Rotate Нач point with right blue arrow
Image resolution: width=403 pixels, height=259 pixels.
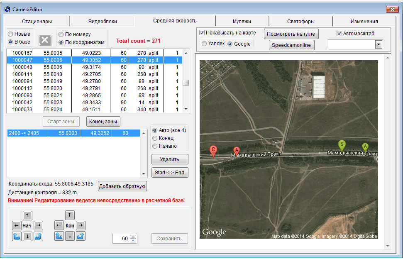click(38, 236)
